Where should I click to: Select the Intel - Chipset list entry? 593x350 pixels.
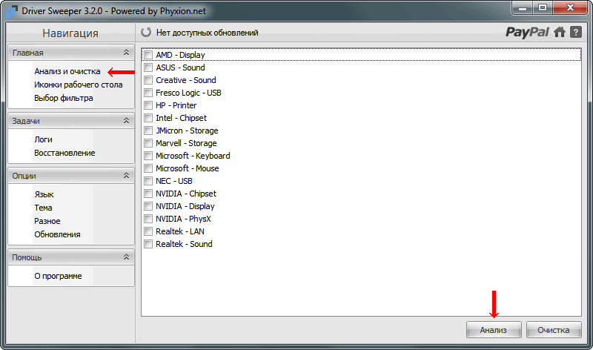click(181, 118)
